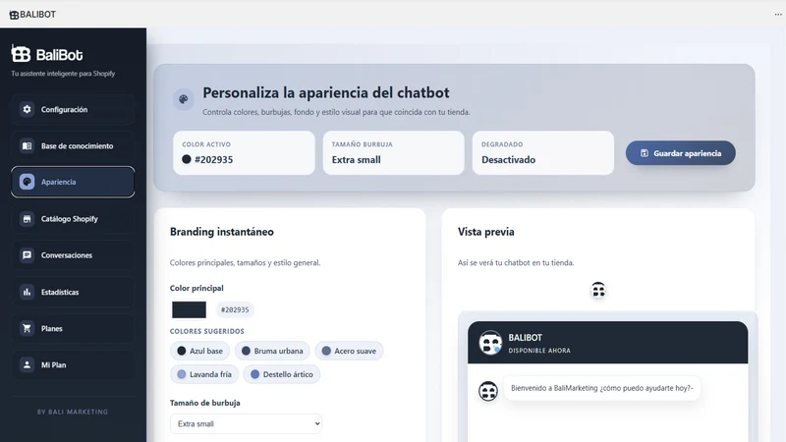
Task: Click the Tamaño burbuja Extra small card
Action: pos(394,153)
